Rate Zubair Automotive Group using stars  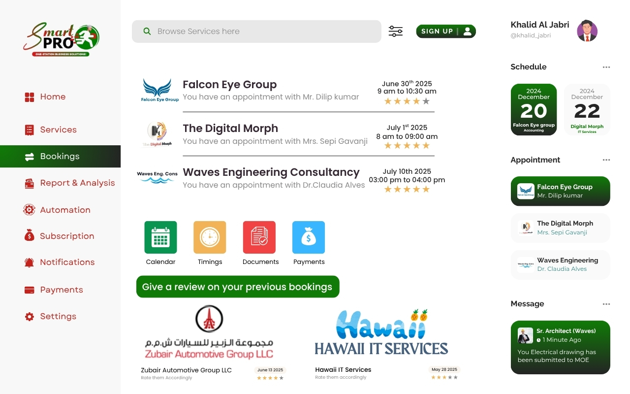(x=270, y=378)
